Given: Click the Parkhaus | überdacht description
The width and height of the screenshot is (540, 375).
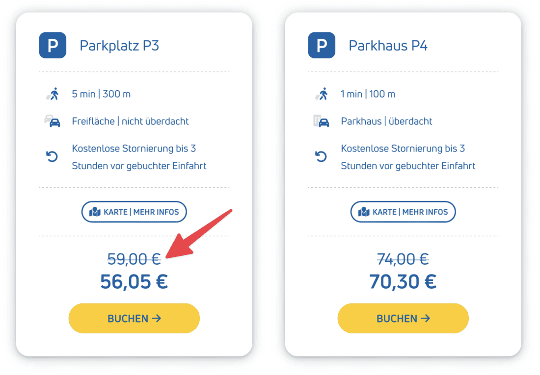Looking at the screenshot, I should (387, 121).
